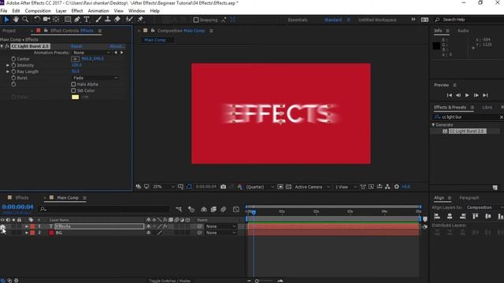Click the Center point crosshair picker
Screen dimensions: 504x283
point(76,59)
